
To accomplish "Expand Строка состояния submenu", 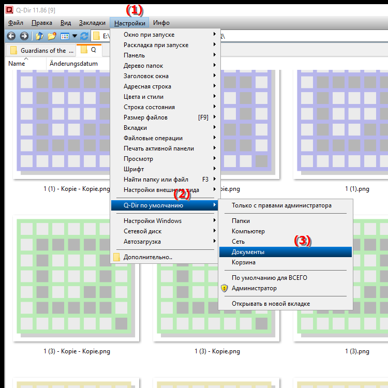I will (165, 107).
